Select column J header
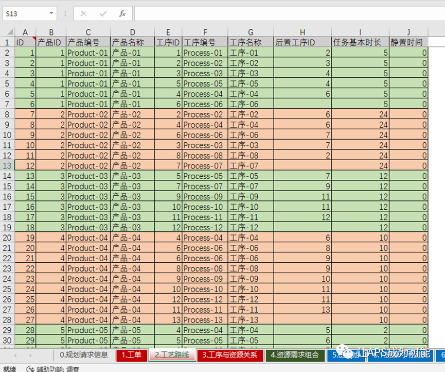 tap(408, 32)
